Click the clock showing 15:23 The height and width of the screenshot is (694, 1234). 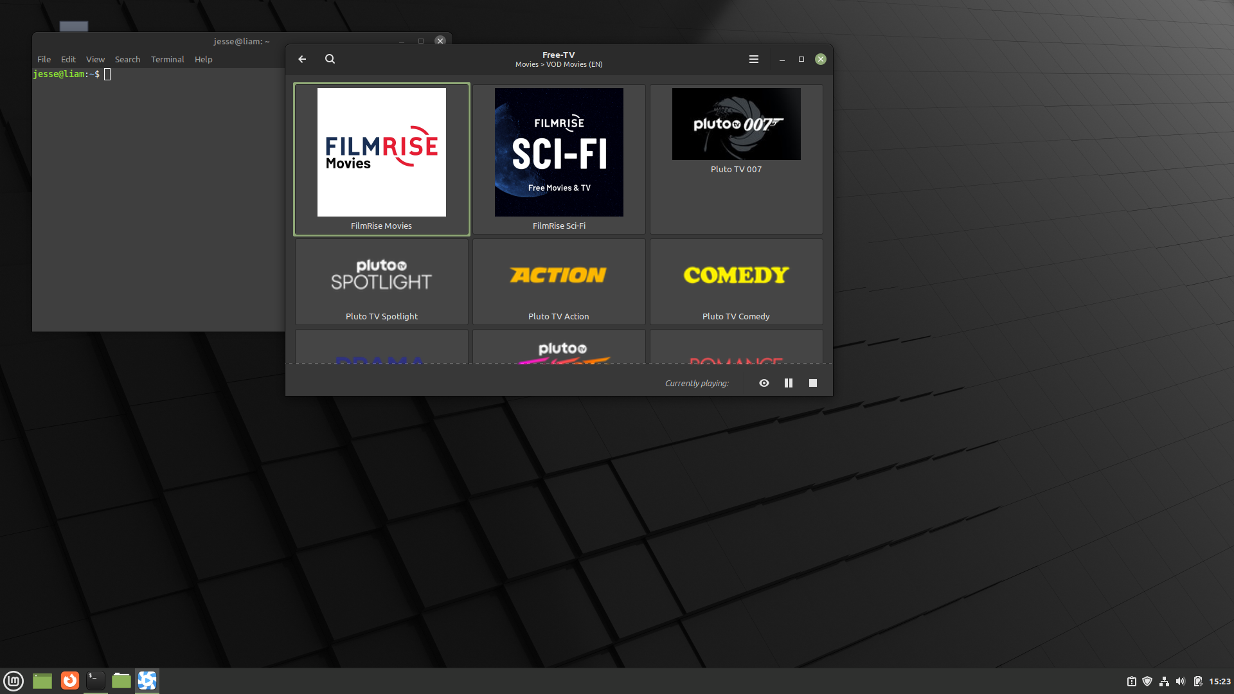click(1220, 681)
